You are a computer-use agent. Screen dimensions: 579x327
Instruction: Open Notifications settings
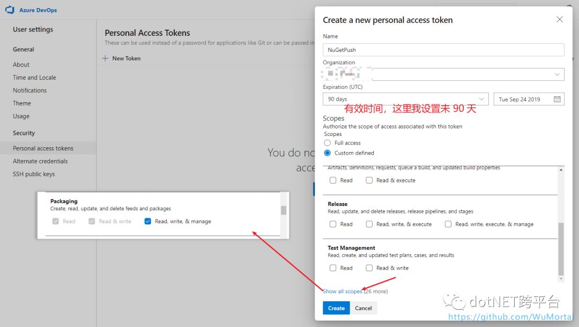point(29,90)
